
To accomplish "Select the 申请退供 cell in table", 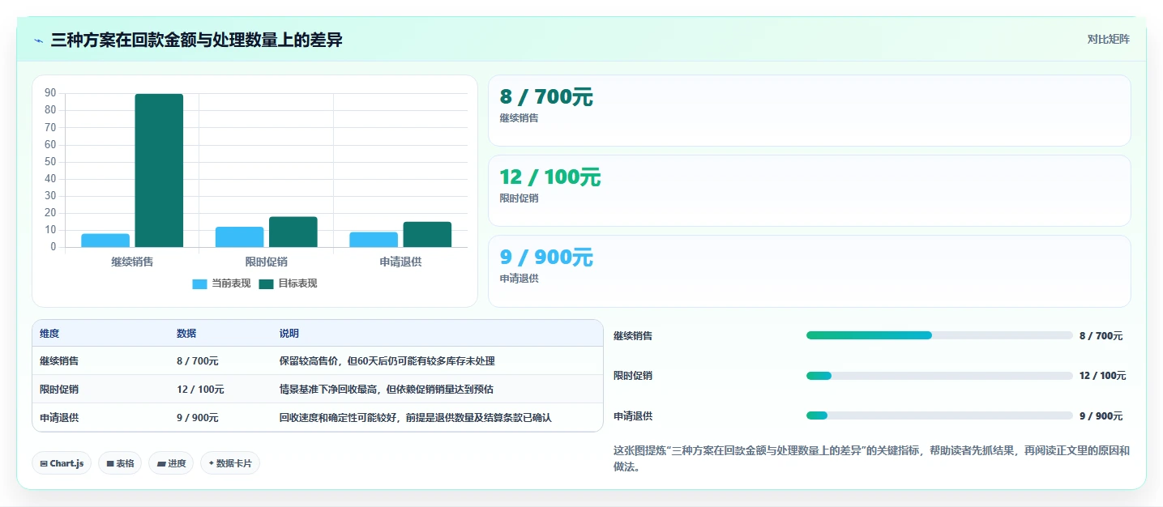I will [59, 418].
